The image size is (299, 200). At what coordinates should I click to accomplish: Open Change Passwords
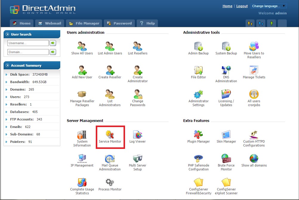click(x=138, y=98)
